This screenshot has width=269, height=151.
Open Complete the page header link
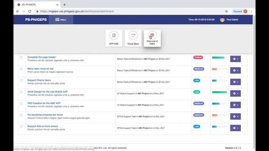[42, 57]
